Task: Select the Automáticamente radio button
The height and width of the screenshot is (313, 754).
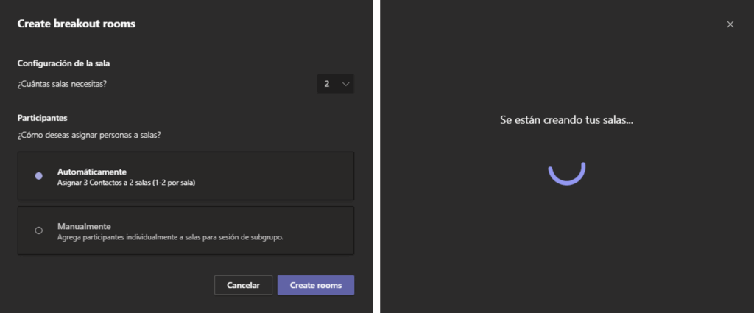Action: (x=39, y=176)
